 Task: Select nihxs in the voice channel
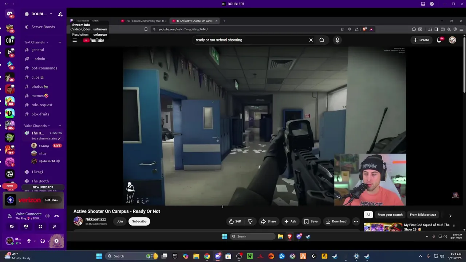[43, 154]
